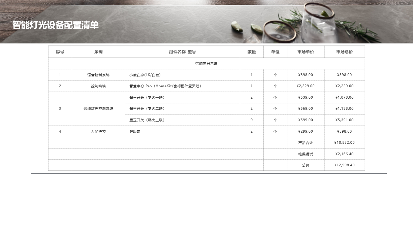
Task: Select the 数量 column header
Action: [252, 52]
